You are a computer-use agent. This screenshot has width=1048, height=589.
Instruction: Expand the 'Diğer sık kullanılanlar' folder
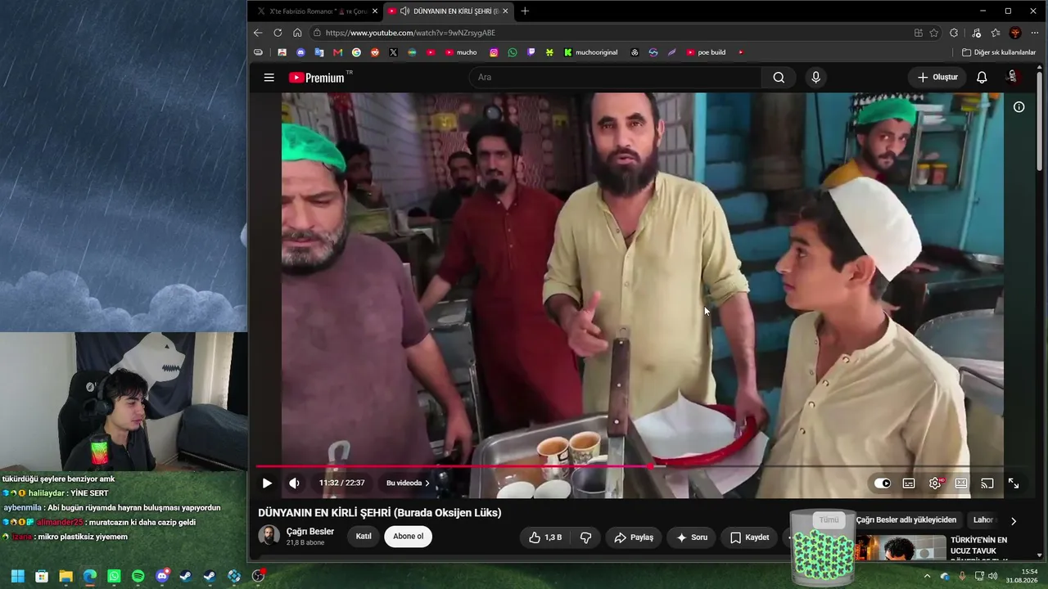click(999, 52)
